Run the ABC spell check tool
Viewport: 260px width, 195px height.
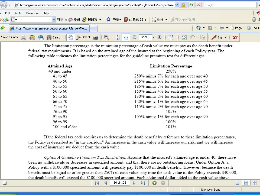[184, 37]
